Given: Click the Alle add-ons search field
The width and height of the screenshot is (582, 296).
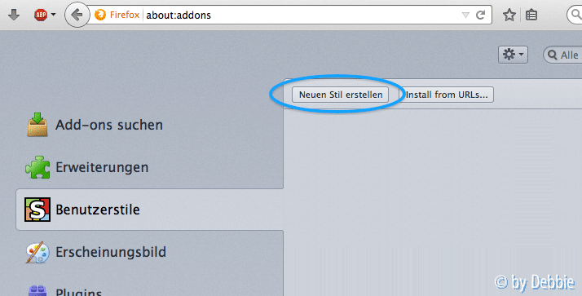Looking at the screenshot, I should coord(562,55).
